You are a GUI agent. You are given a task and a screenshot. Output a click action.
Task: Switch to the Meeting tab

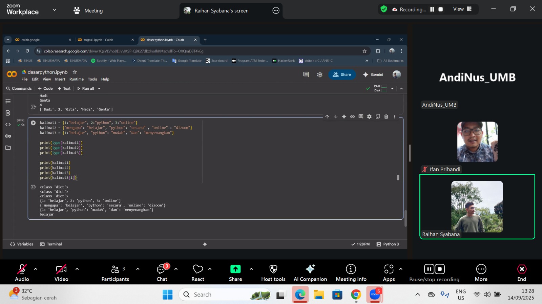coord(88,10)
